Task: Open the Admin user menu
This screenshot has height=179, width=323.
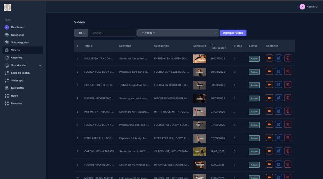Action: click(x=308, y=7)
